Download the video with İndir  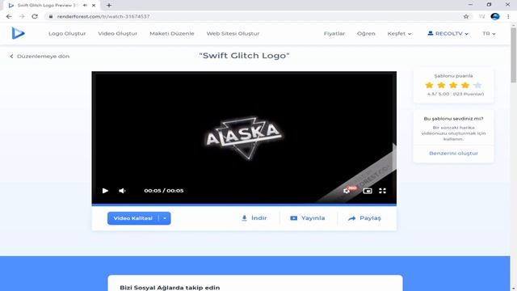[x=254, y=218]
